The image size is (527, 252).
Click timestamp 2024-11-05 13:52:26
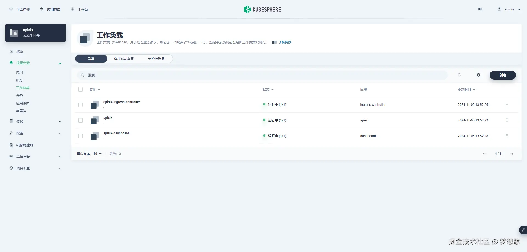coord(473,105)
